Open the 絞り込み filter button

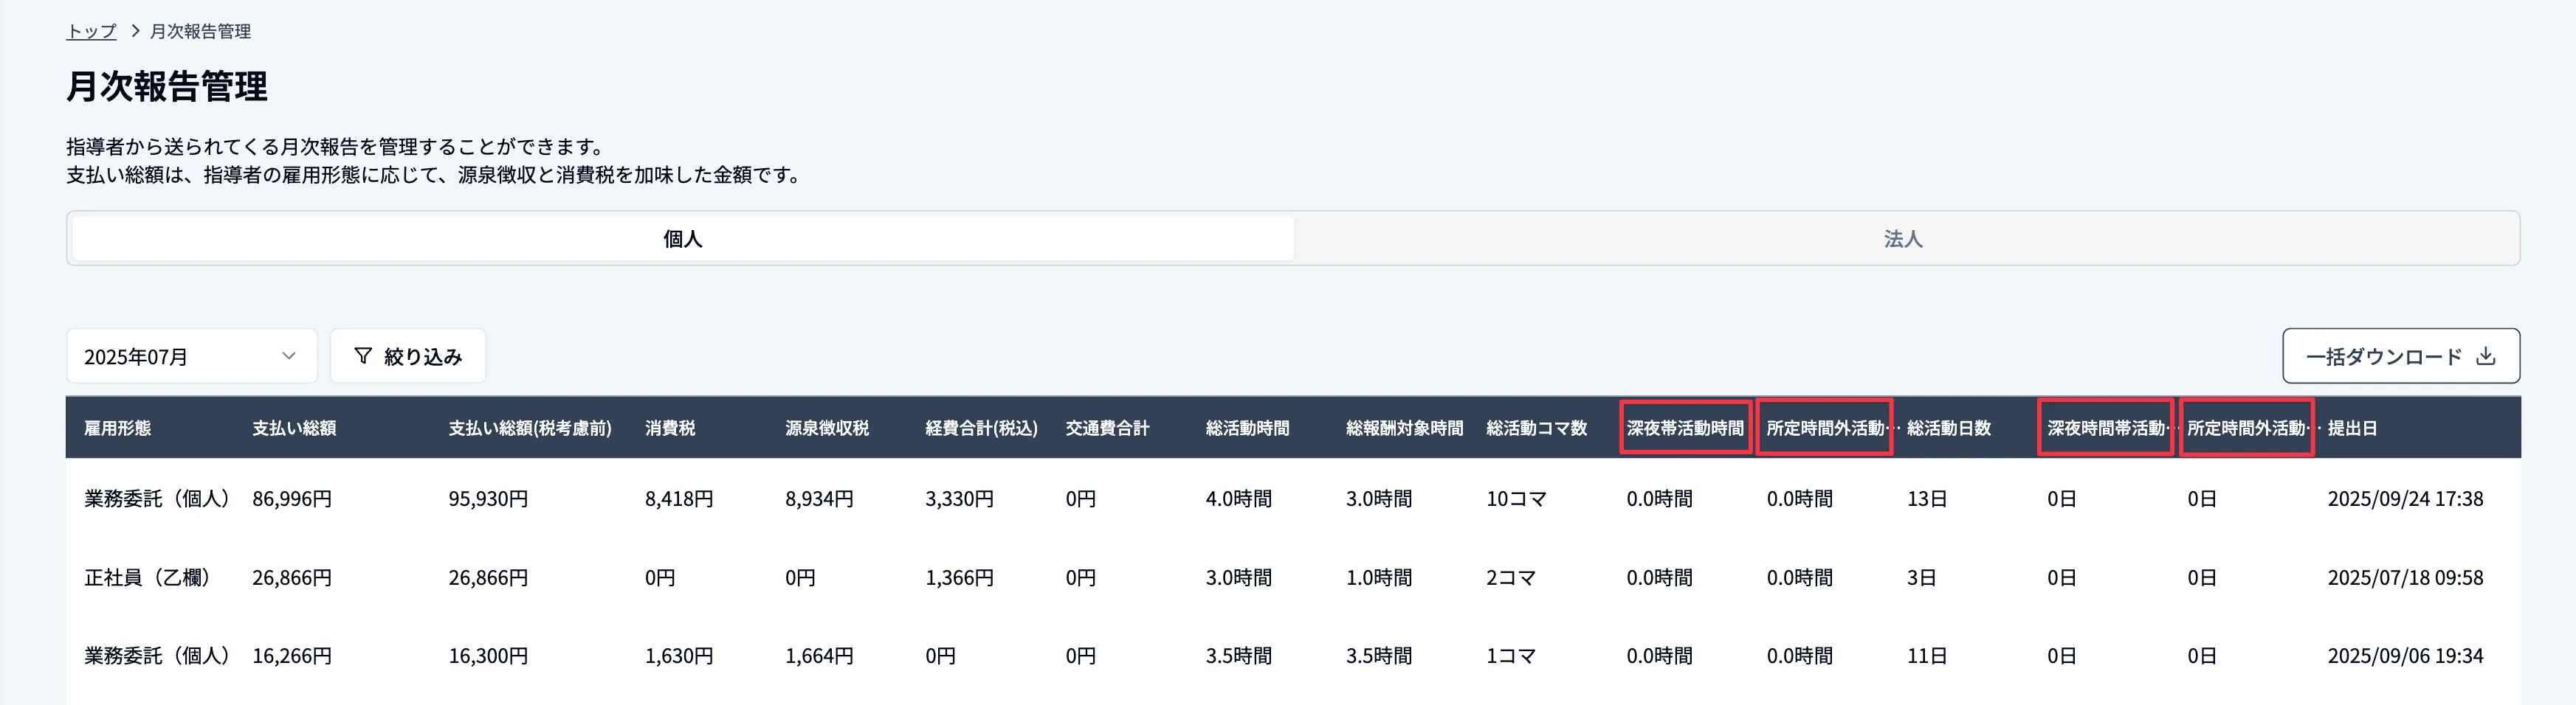[408, 356]
